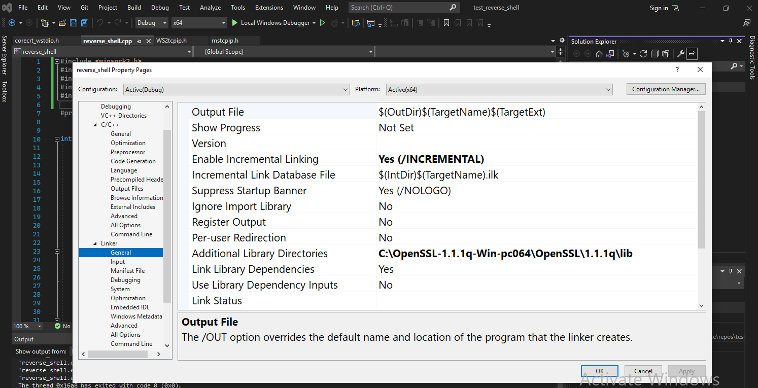Viewport: 758px width, 388px height.
Task: Select the Suppress Startup Banner property row
Action: tap(443, 191)
